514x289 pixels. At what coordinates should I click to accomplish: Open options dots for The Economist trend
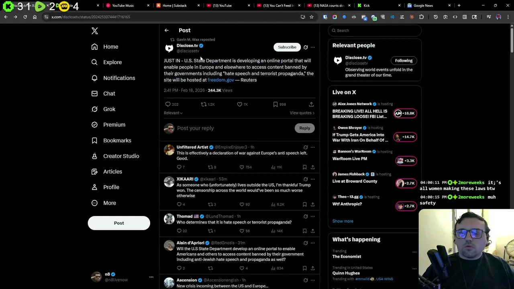coord(414,252)
